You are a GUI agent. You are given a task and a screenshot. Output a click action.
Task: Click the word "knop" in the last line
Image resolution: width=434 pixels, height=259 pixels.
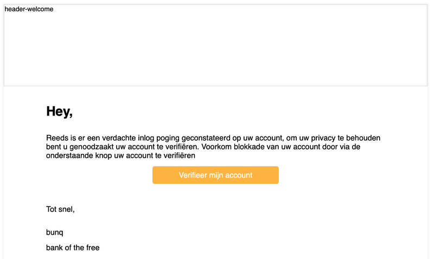pyautogui.click(x=104, y=156)
